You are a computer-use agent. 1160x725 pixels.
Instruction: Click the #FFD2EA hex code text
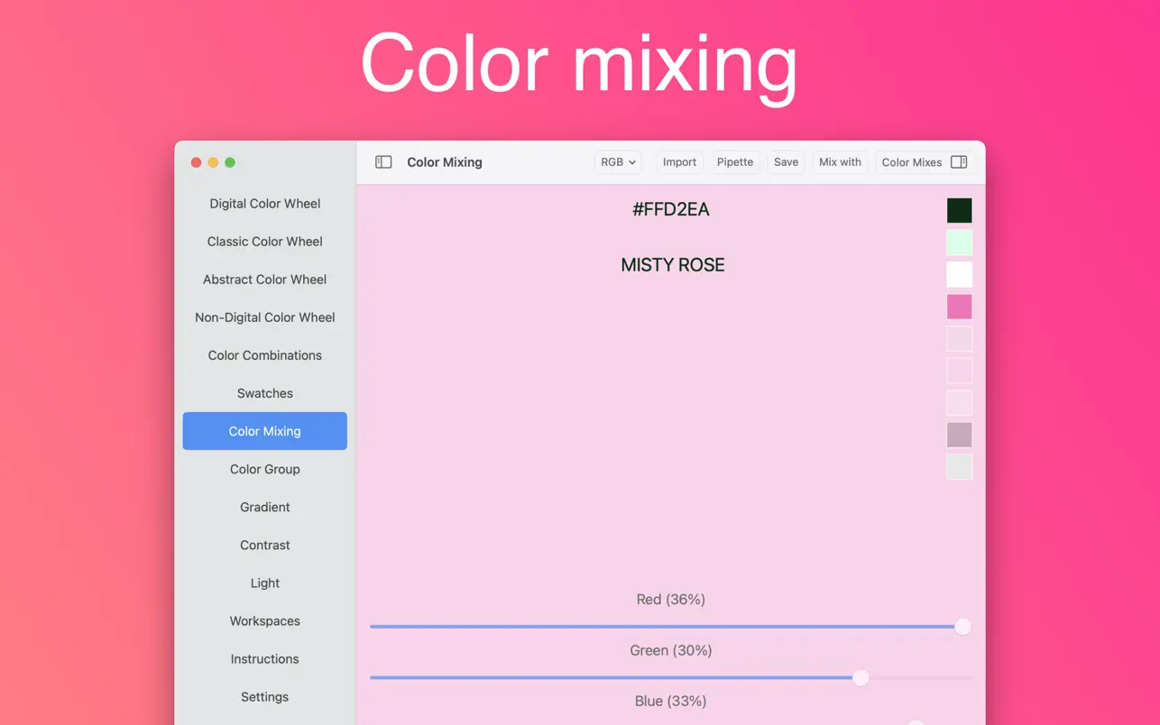click(671, 210)
